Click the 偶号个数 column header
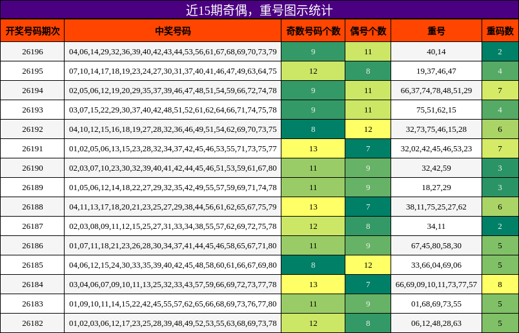Viewport: 519px width, 333px height. point(368,31)
